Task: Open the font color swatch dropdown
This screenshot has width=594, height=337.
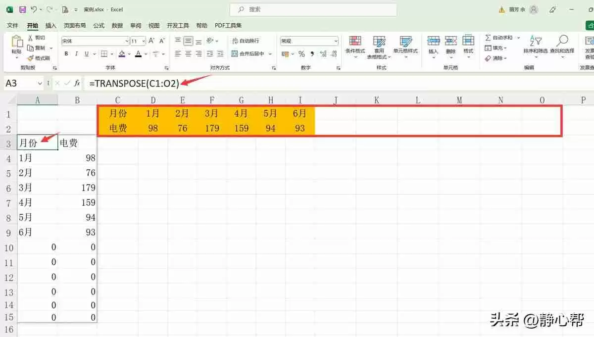Action: [144, 54]
